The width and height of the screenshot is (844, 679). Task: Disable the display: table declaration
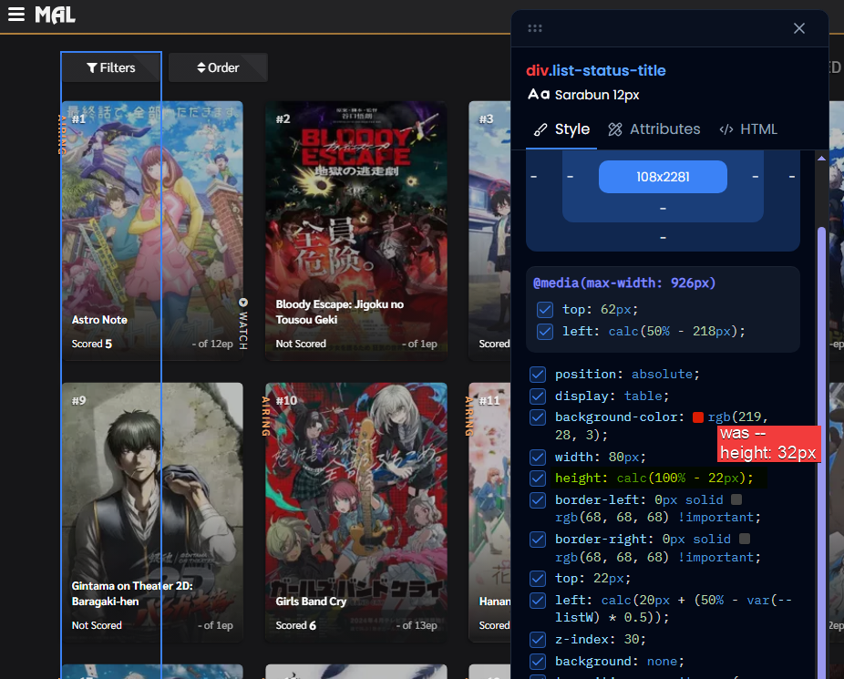pyautogui.click(x=538, y=396)
